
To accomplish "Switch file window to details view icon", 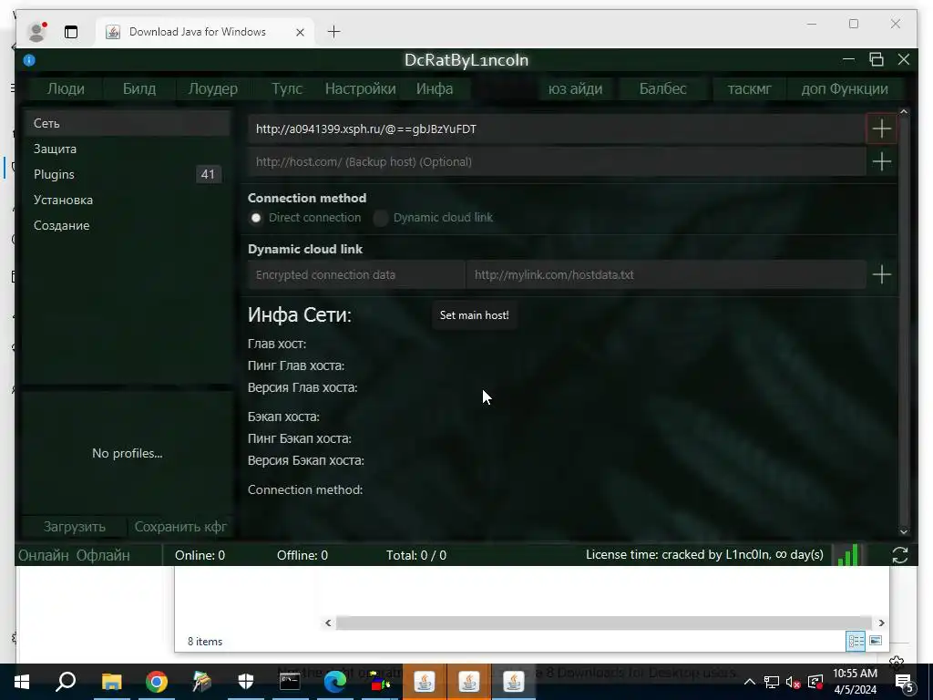I will (856, 641).
